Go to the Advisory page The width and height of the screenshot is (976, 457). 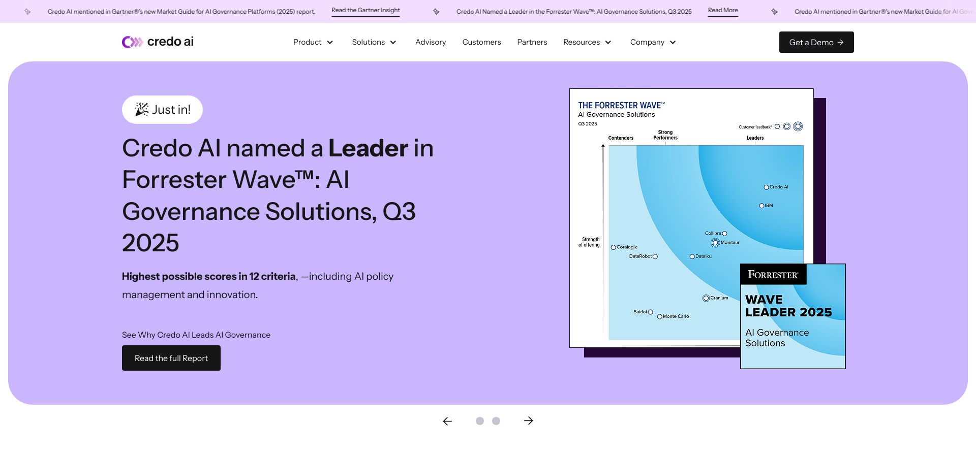point(431,42)
